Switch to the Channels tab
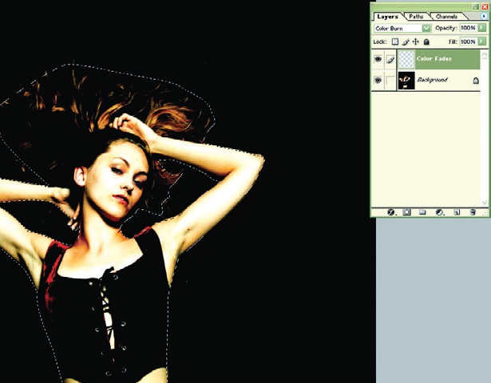Screen dimensions: 491x383 pyautogui.click(x=446, y=17)
